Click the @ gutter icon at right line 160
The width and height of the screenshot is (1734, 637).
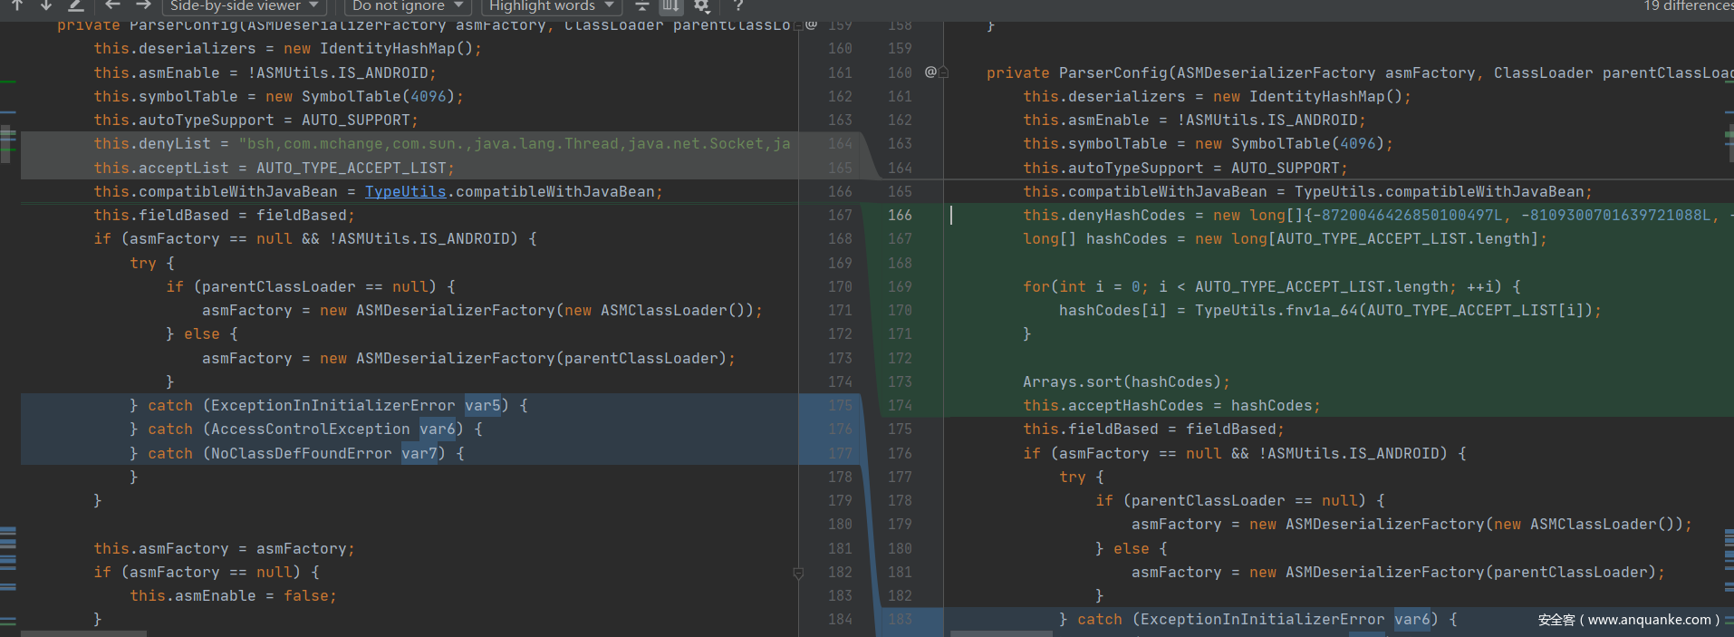(930, 72)
